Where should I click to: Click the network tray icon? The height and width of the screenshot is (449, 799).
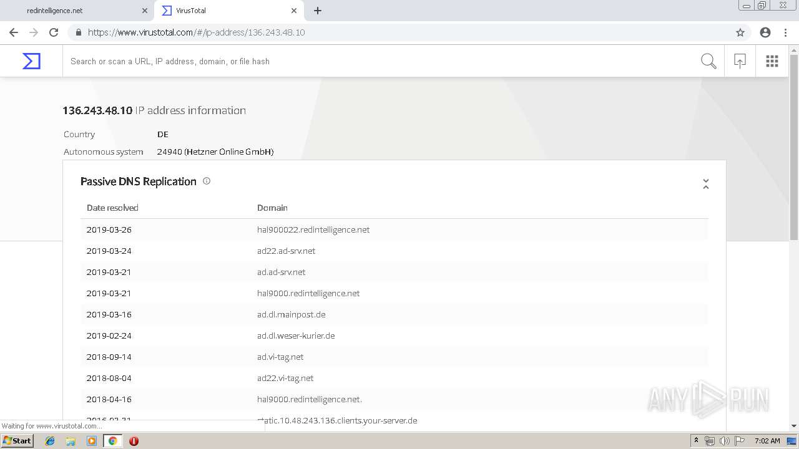coord(710,441)
